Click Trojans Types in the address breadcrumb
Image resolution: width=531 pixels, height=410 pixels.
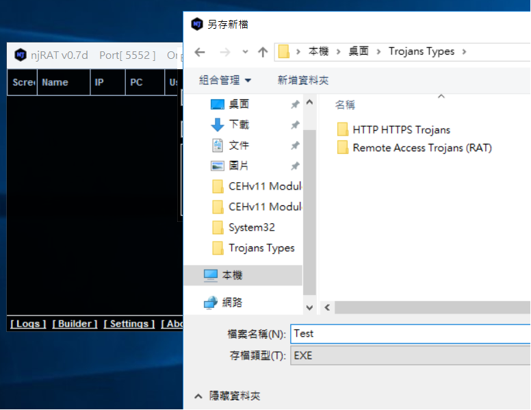[x=422, y=51]
